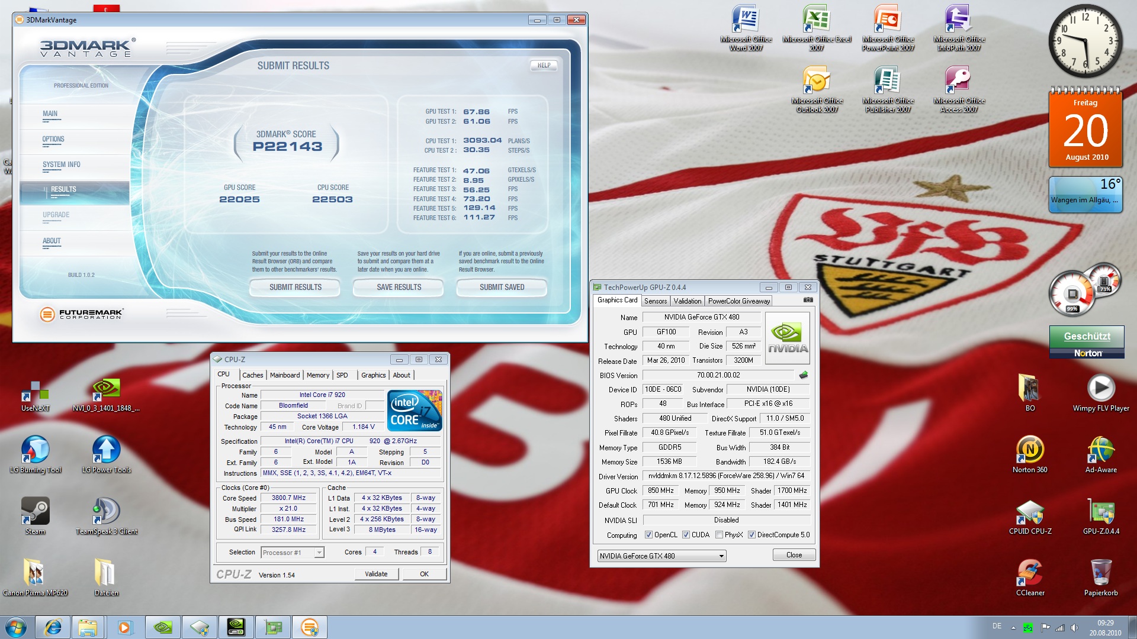Select Graphics tab in CPU-Z
The image size is (1137, 639).
point(374,375)
